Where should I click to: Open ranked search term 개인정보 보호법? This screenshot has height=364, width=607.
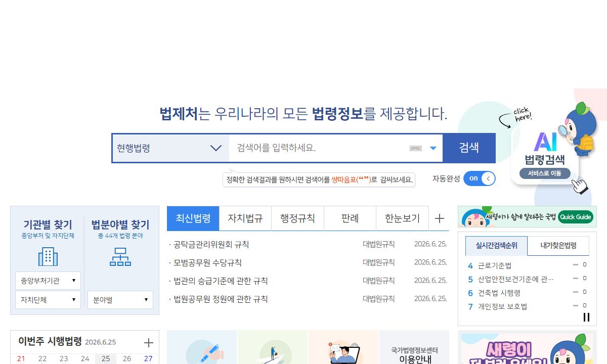click(502, 306)
